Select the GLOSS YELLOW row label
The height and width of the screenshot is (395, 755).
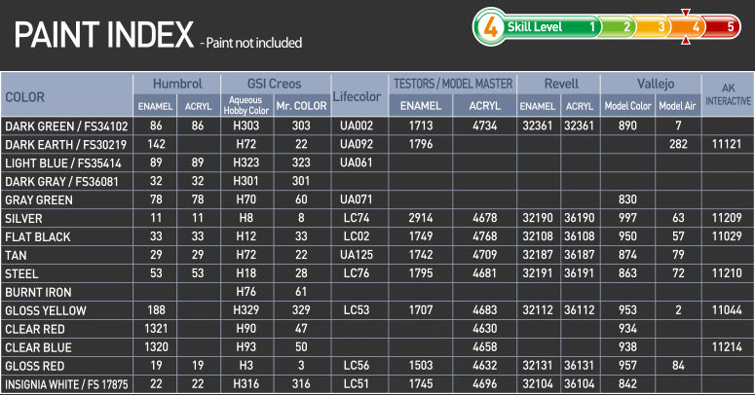point(46,310)
